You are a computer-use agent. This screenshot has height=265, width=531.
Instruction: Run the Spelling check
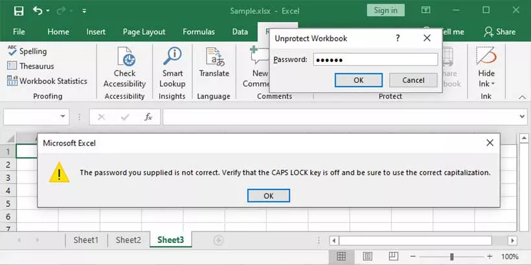(x=27, y=51)
